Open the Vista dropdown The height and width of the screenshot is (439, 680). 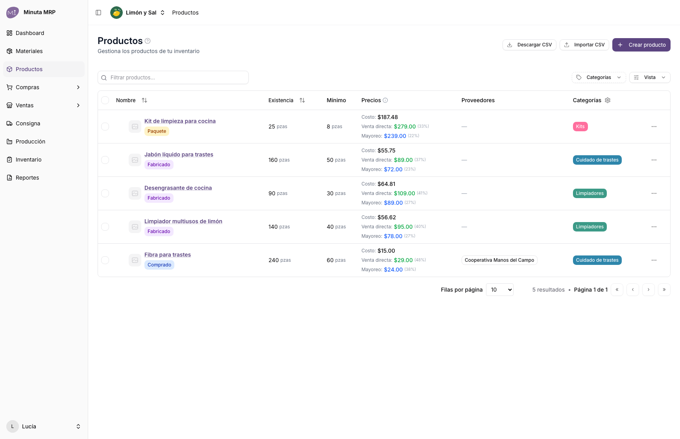pyautogui.click(x=650, y=77)
